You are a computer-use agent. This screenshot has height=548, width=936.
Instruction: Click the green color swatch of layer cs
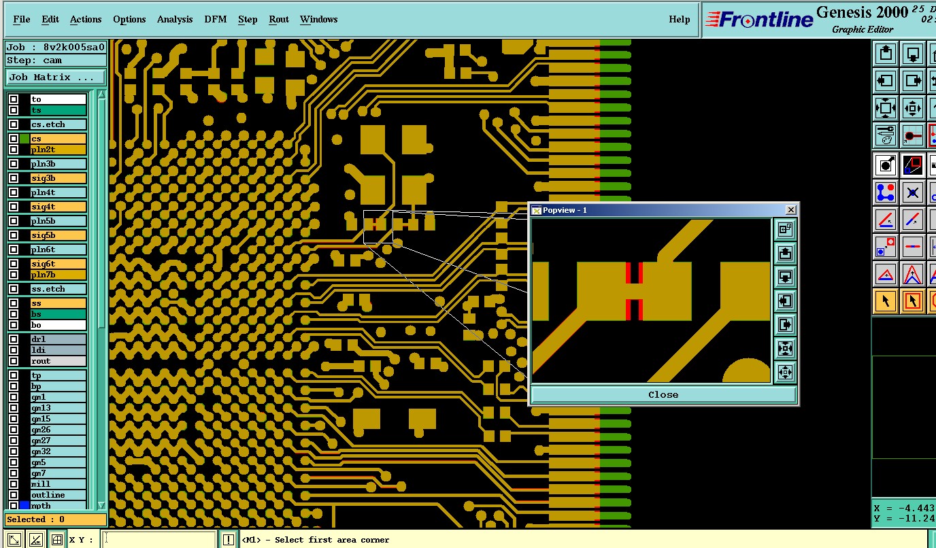point(24,139)
